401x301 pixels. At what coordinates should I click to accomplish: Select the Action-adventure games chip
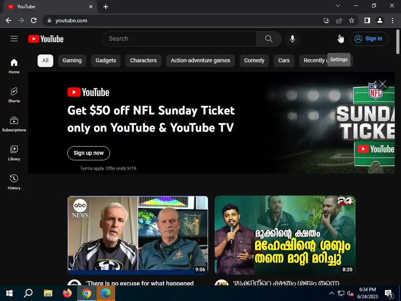point(200,61)
